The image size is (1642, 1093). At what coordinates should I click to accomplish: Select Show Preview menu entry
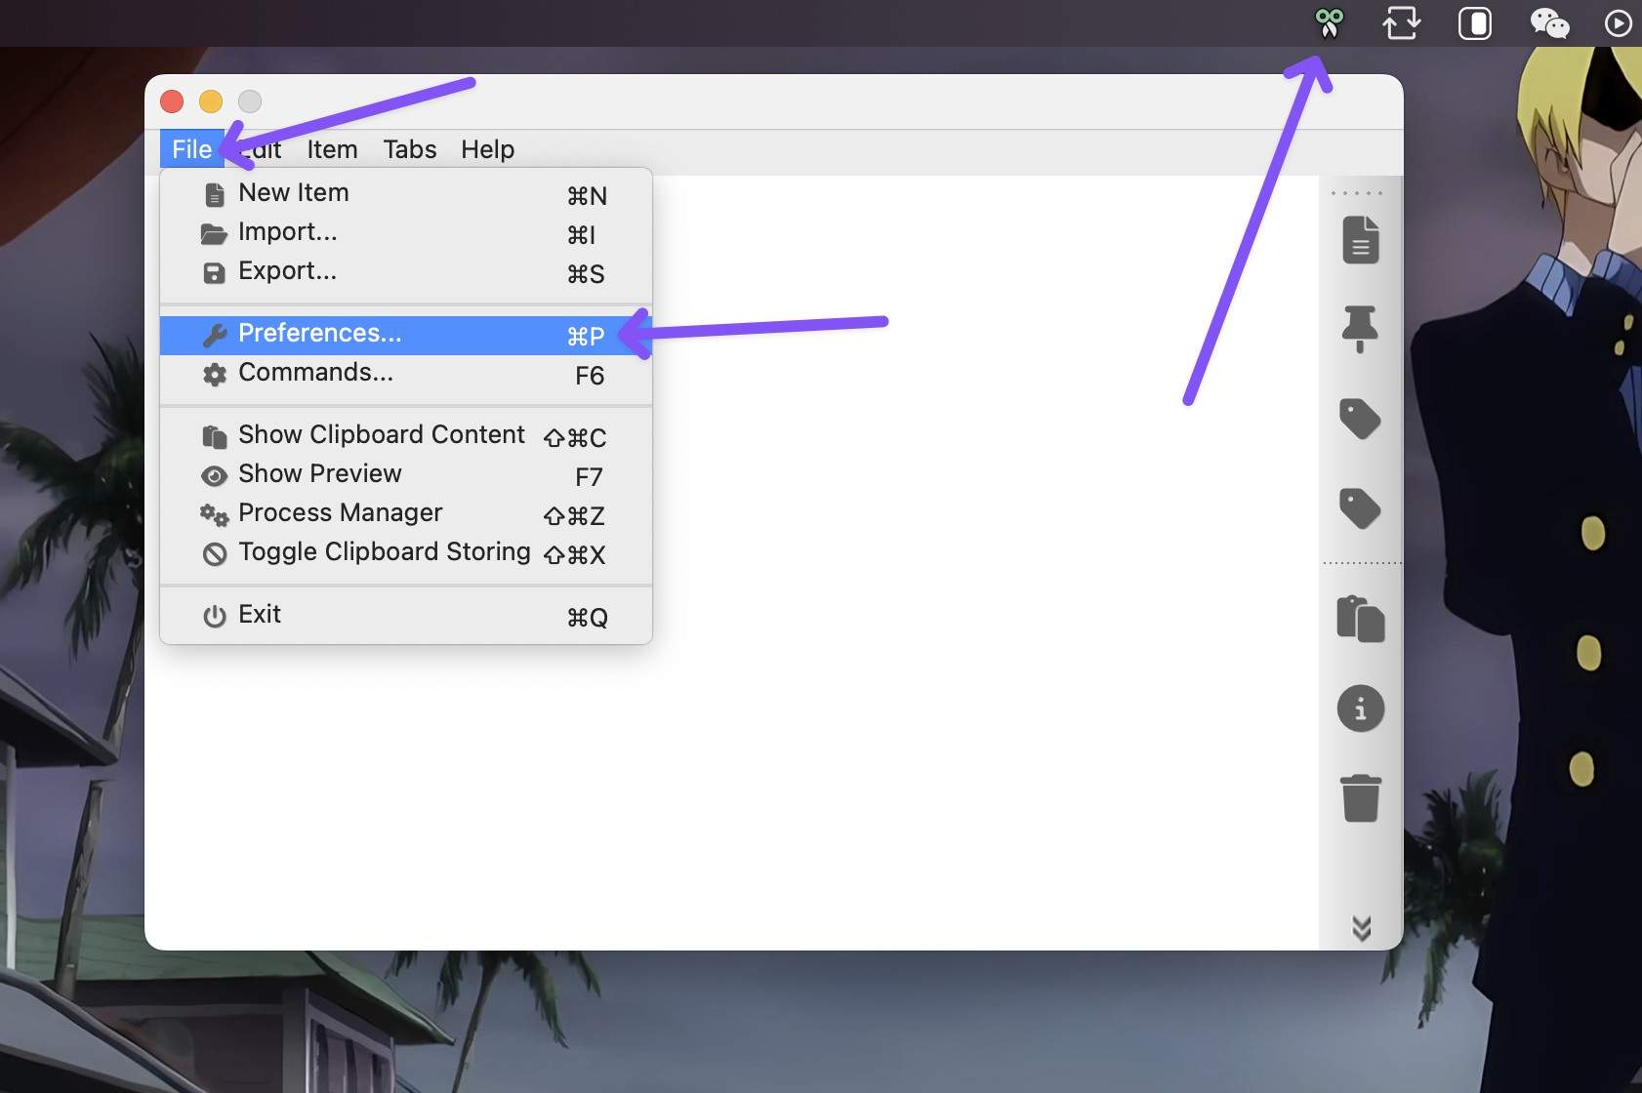tap(320, 474)
